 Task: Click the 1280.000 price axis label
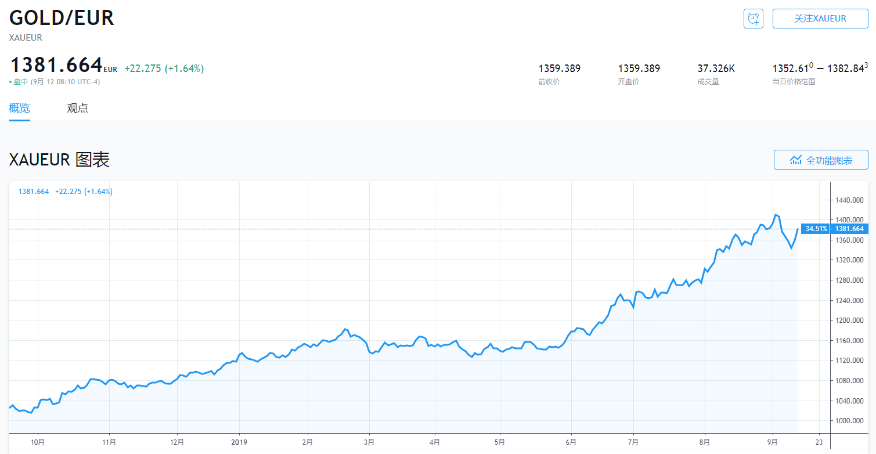pos(850,280)
